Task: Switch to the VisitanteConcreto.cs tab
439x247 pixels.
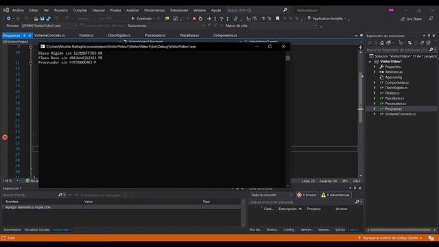Action: coord(49,36)
